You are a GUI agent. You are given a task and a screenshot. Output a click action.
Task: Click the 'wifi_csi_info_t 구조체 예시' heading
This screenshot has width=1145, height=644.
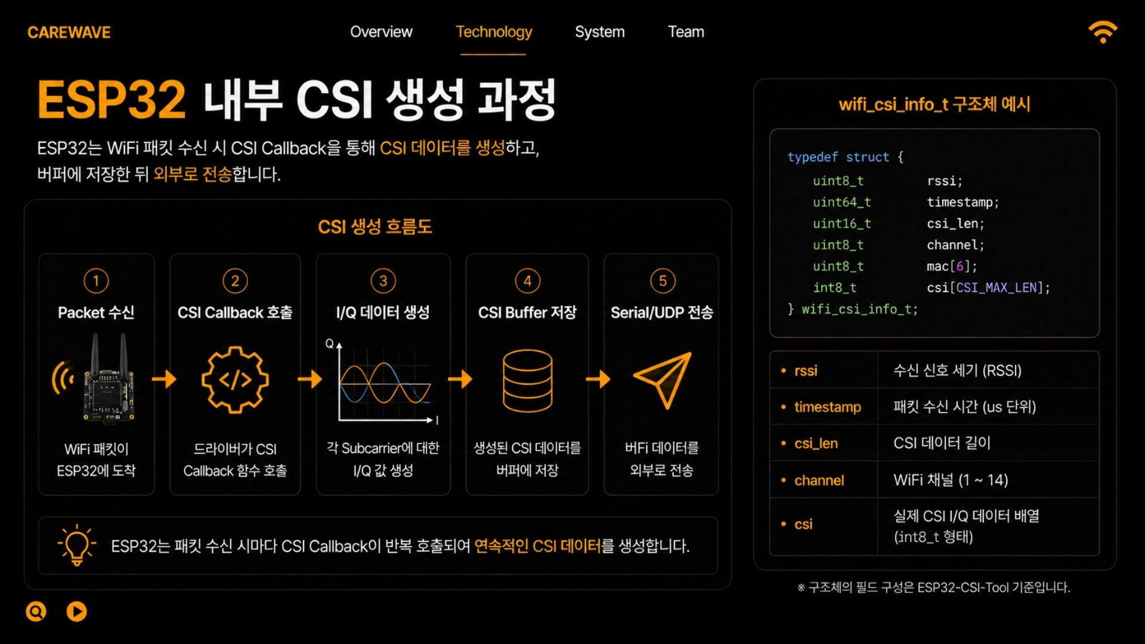(934, 104)
